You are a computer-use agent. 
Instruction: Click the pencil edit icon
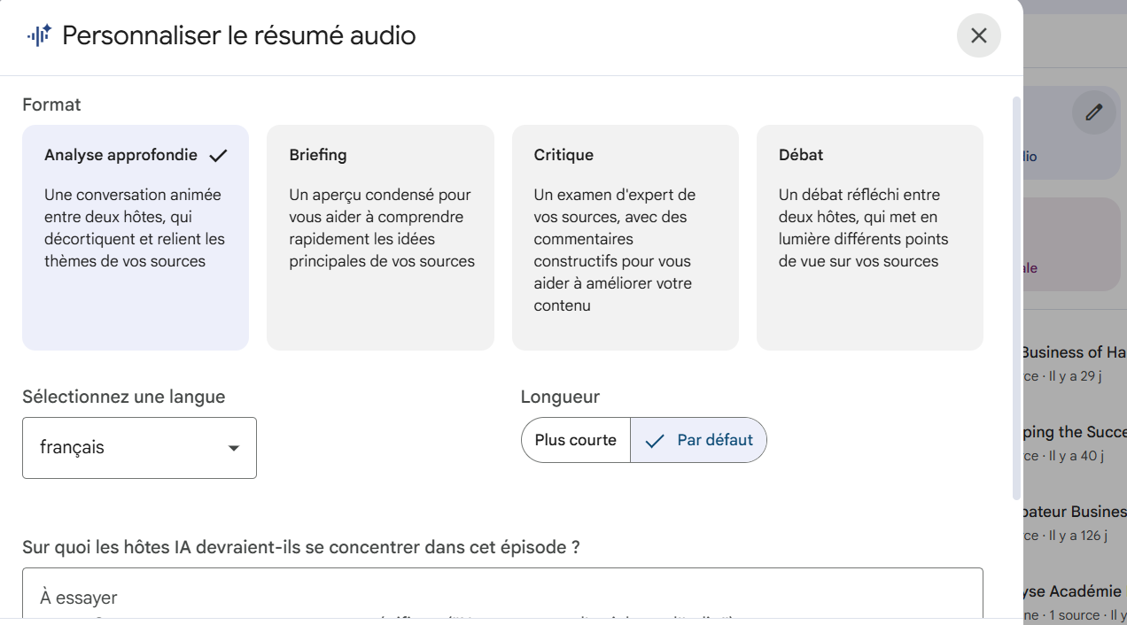tap(1094, 112)
